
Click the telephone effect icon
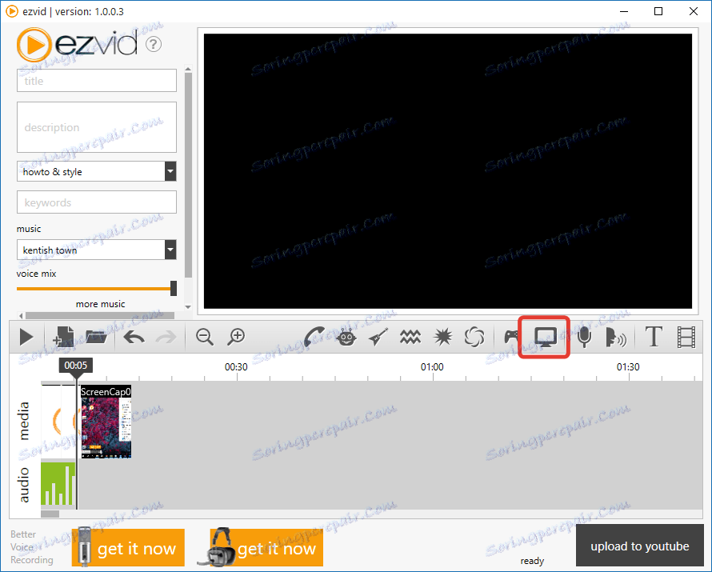coord(314,337)
